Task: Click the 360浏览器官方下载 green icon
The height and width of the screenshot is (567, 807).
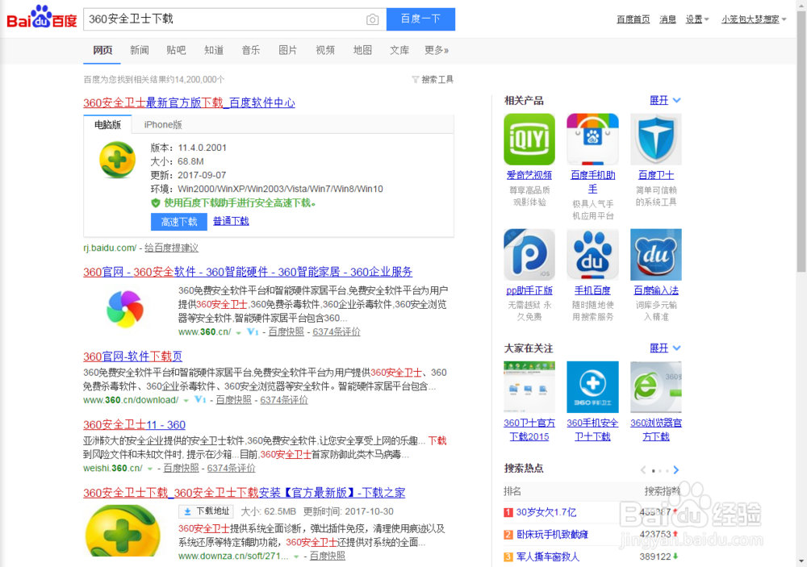Action: coord(655,386)
